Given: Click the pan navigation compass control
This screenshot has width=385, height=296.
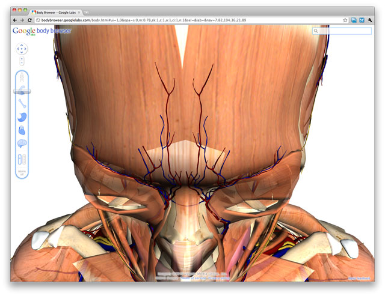Looking at the screenshot, I should 22,49.
